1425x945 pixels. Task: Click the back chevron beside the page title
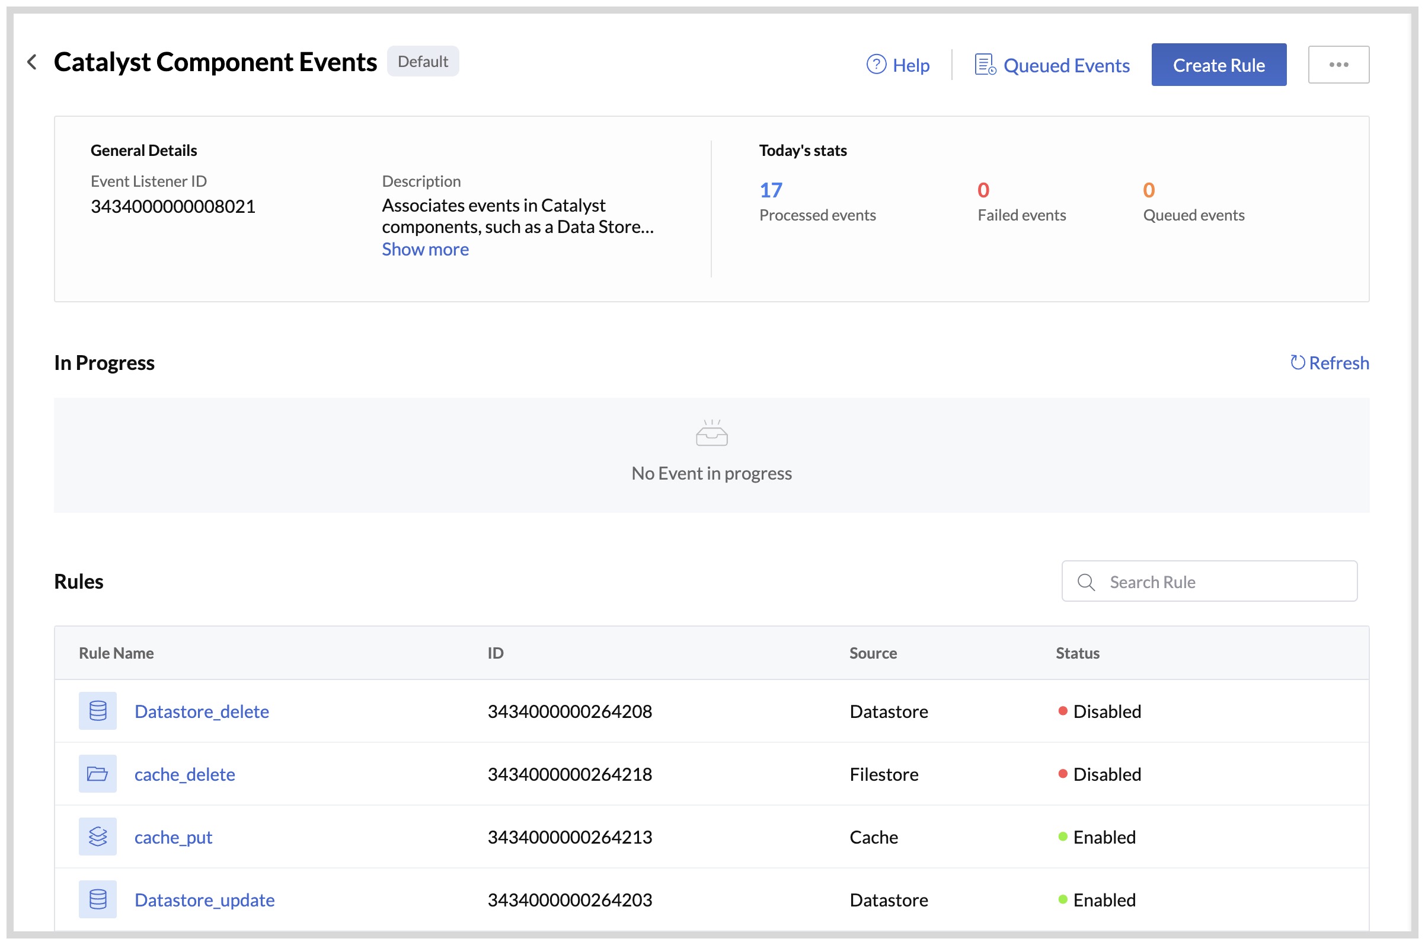click(31, 62)
